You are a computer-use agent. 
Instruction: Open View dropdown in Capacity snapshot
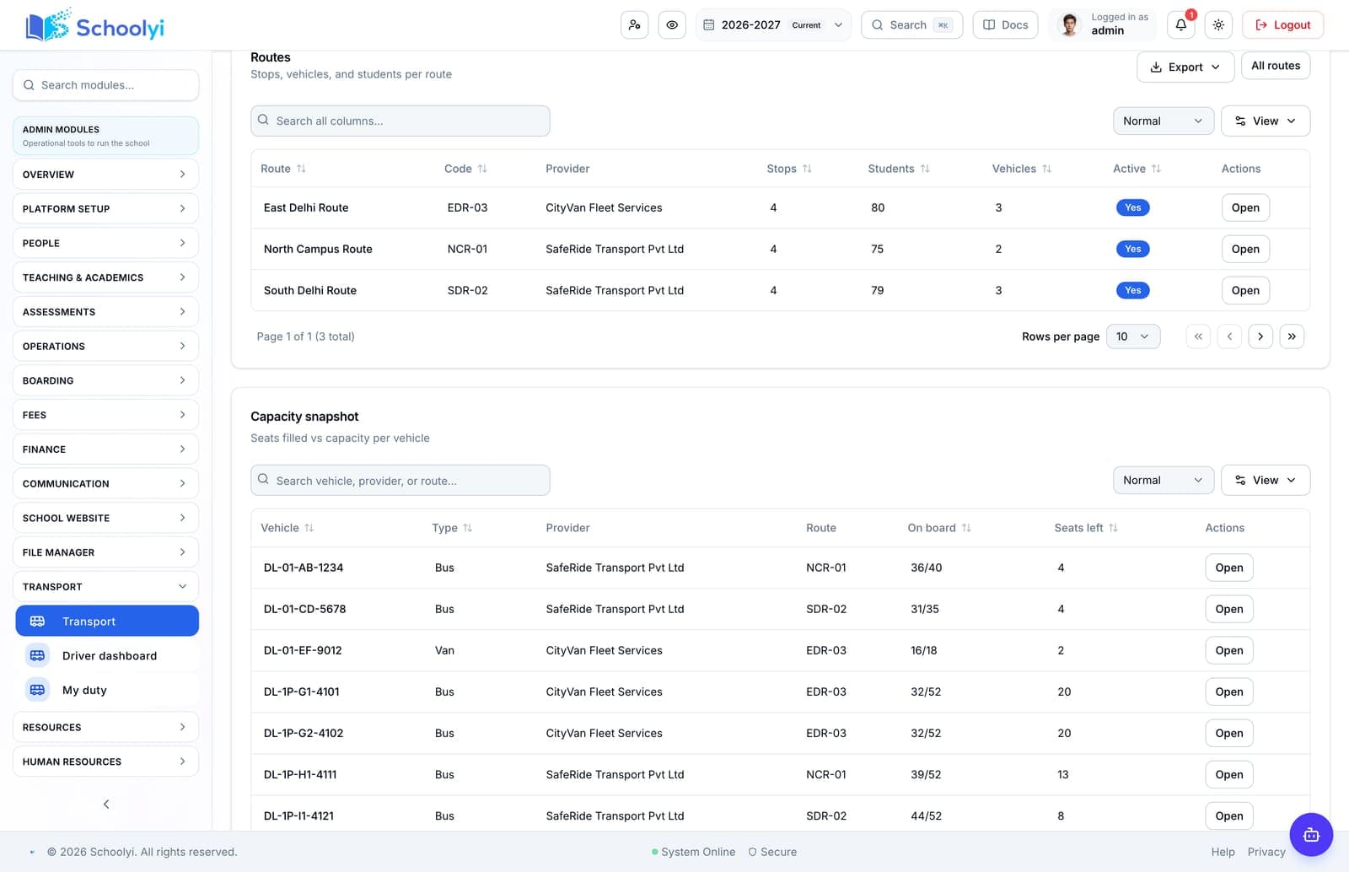pyautogui.click(x=1266, y=480)
